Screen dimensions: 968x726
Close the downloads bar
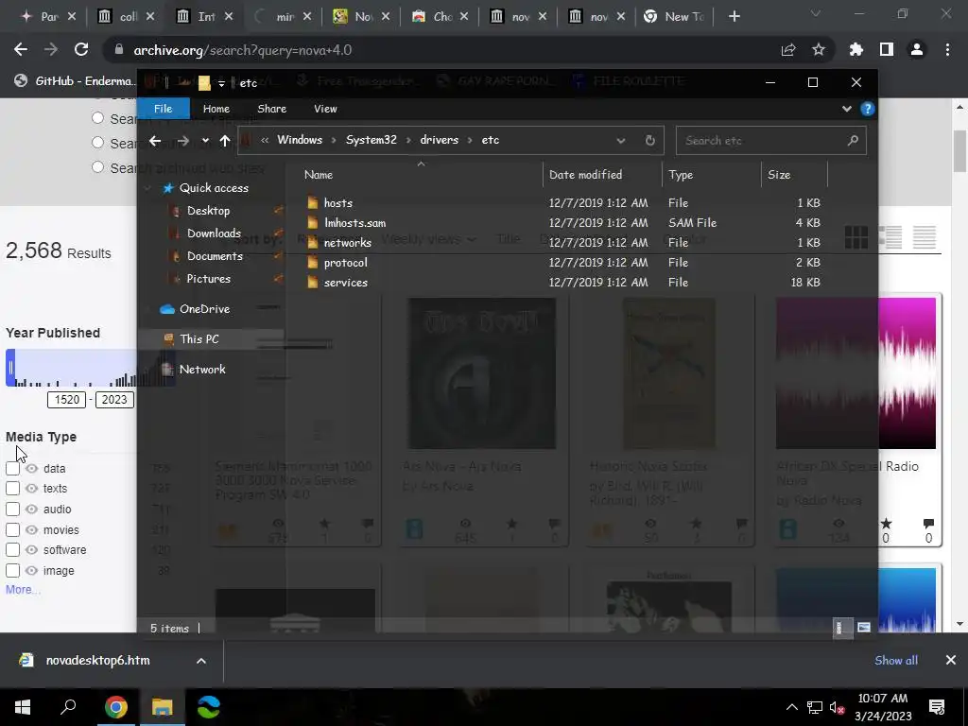coord(951,661)
